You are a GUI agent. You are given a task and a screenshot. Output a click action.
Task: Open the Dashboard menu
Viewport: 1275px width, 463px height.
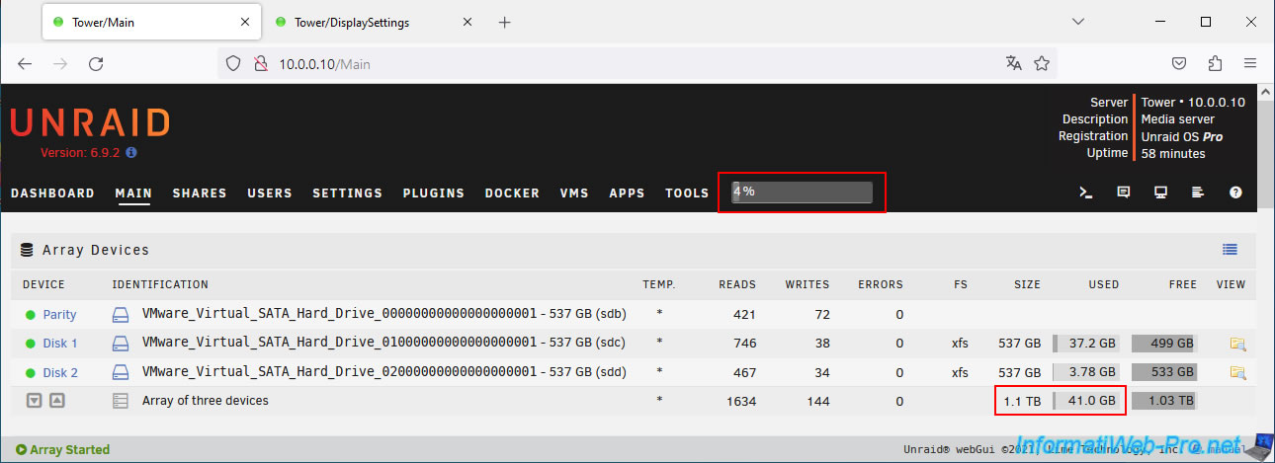(52, 193)
